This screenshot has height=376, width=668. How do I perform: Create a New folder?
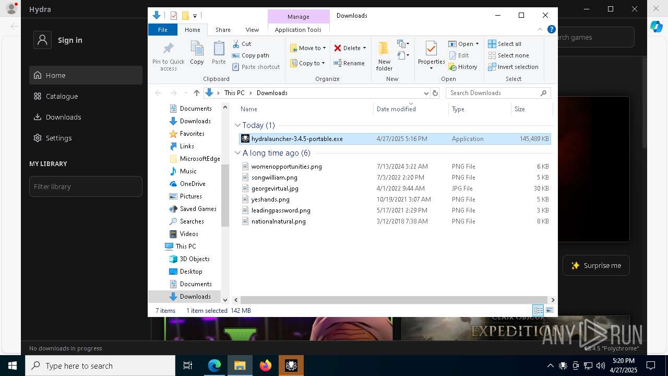coord(384,56)
